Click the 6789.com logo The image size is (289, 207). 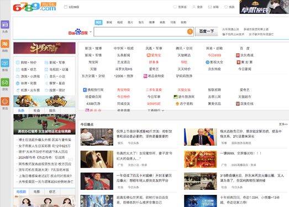(35, 7)
